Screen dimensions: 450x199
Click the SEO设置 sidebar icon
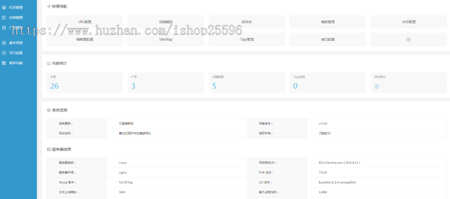point(3,53)
